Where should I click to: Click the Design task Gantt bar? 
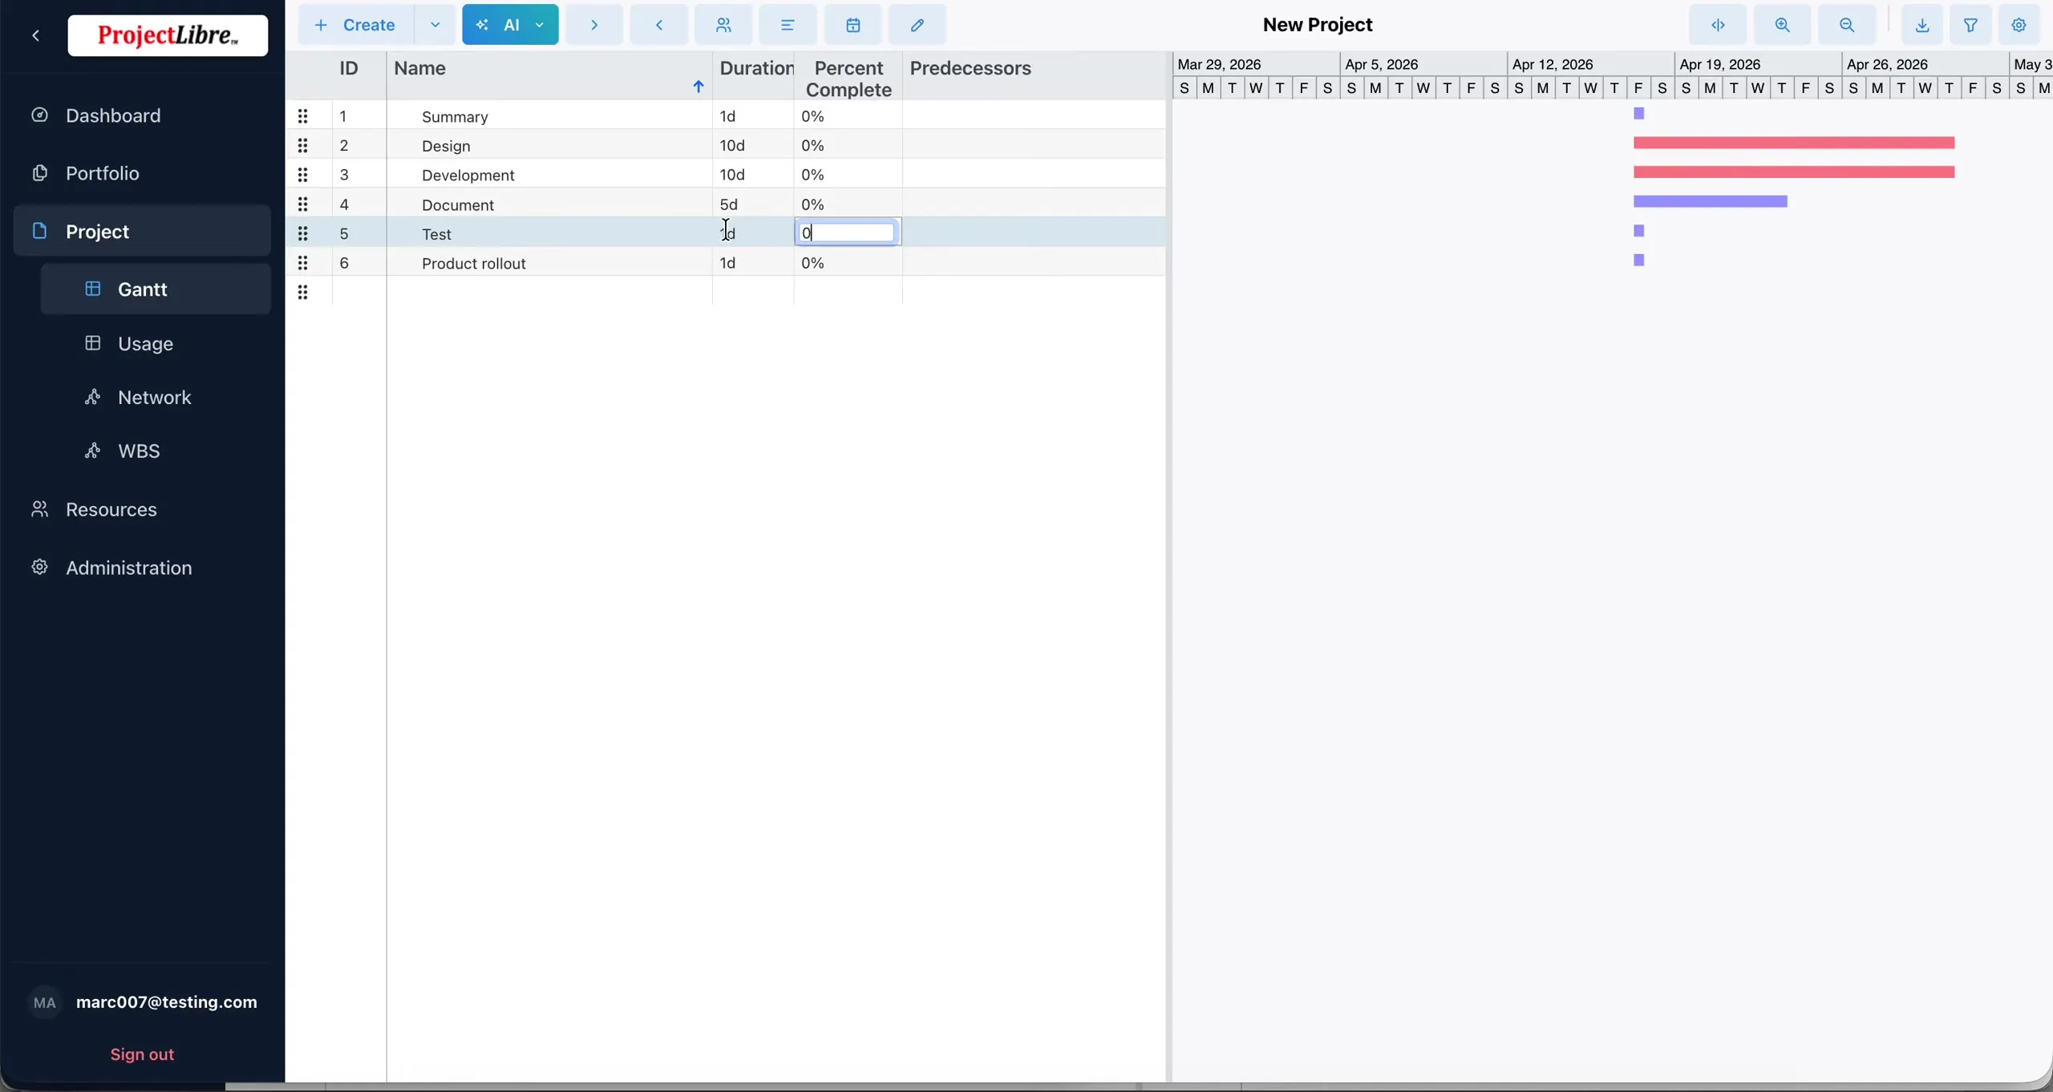[1794, 143]
